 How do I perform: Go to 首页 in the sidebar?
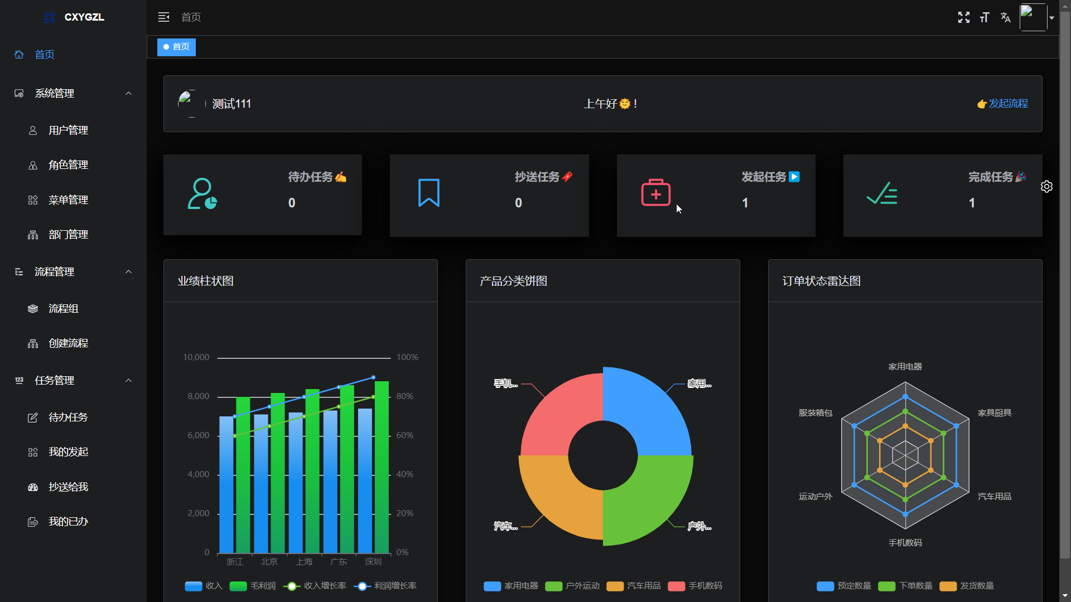click(x=73, y=54)
